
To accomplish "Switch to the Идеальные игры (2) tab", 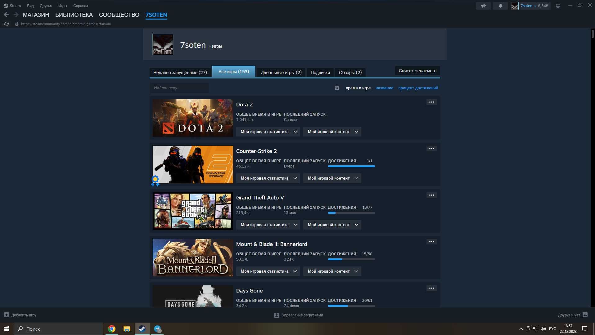I will click(x=281, y=73).
